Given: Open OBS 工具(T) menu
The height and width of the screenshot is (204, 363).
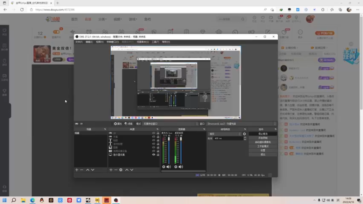Looking at the screenshot, I should tap(155, 42).
